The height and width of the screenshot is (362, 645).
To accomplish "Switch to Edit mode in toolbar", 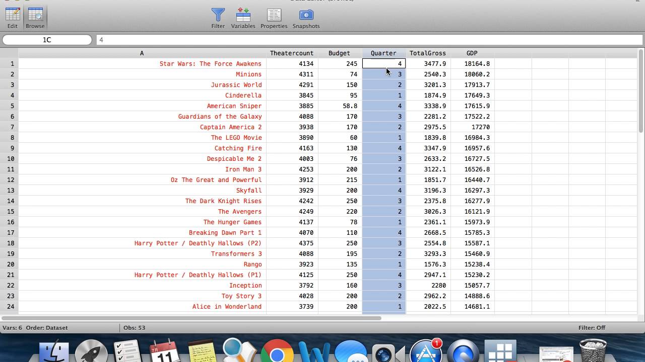I will pos(12,18).
